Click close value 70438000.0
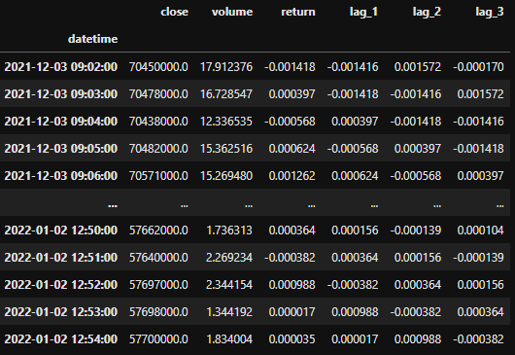Viewport: 515px width, 355px height. pyautogui.click(x=158, y=122)
